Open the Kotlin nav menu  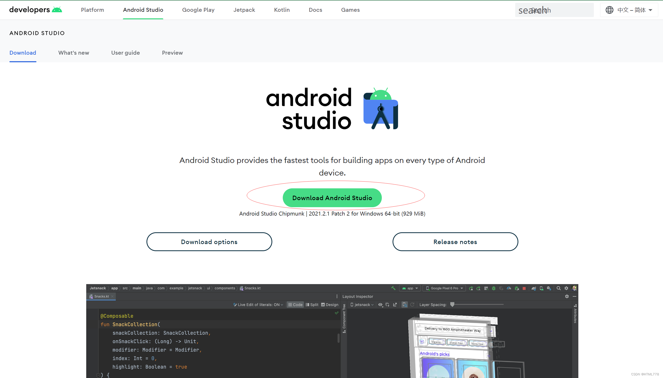click(282, 10)
